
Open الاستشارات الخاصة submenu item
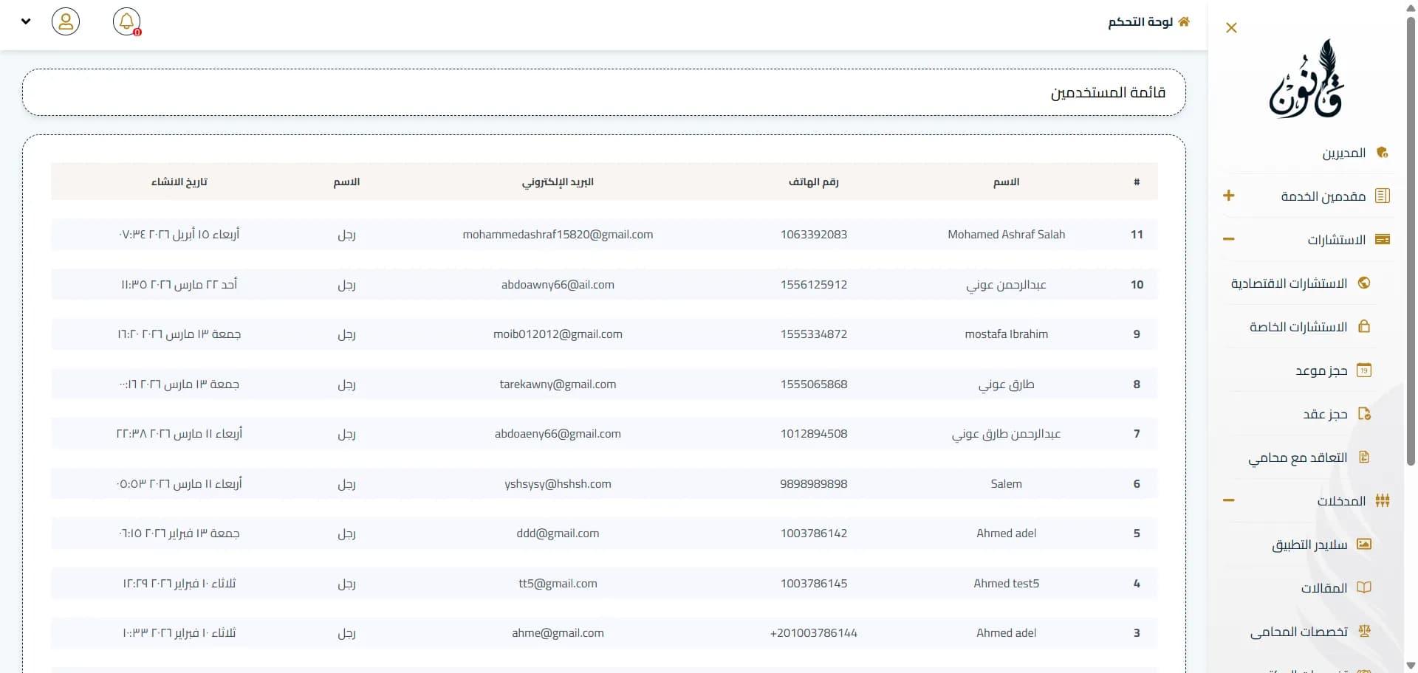1298,327
